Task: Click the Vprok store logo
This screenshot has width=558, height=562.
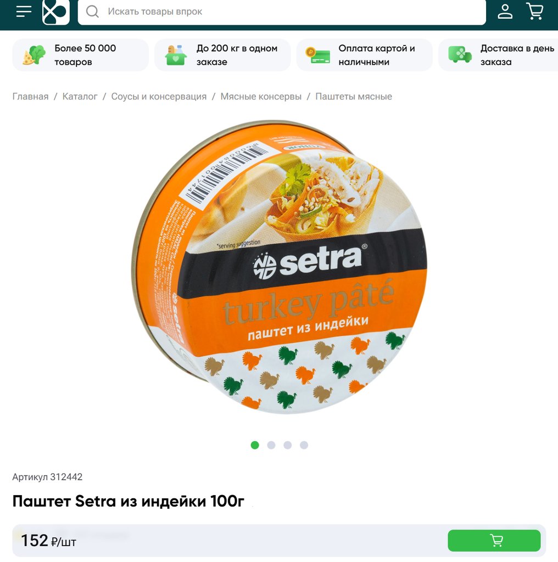Action: tap(56, 12)
